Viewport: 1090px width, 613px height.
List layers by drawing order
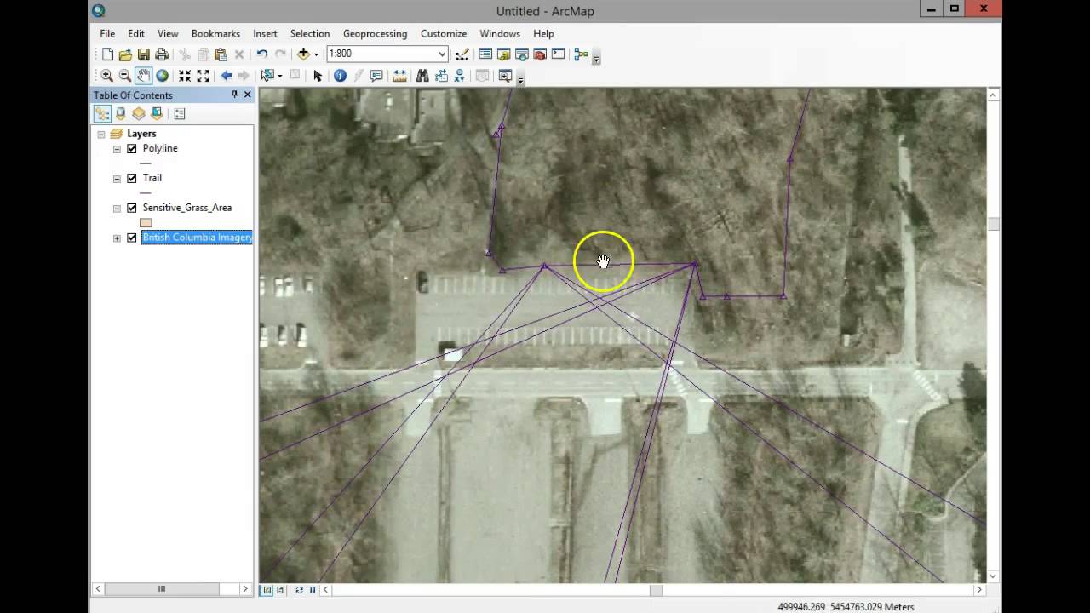[102, 114]
